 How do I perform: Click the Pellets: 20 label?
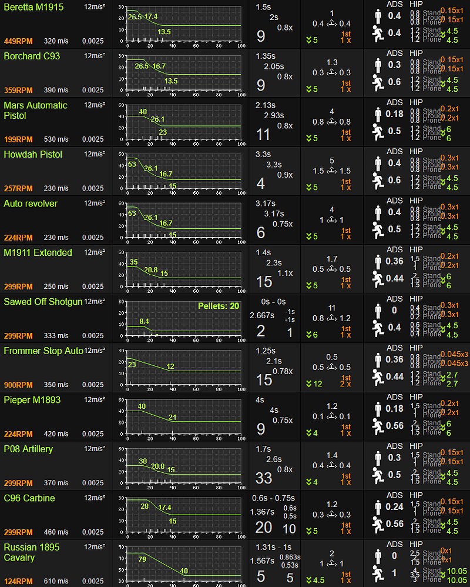pos(219,306)
